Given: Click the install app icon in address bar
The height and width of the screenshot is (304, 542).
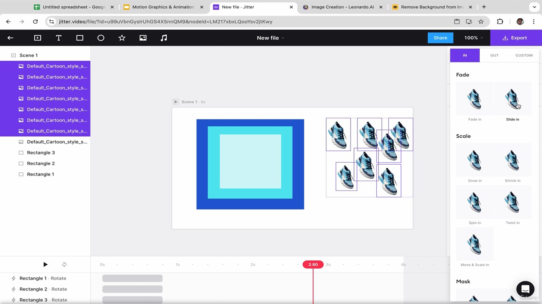Looking at the screenshot, I should pos(469,22).
